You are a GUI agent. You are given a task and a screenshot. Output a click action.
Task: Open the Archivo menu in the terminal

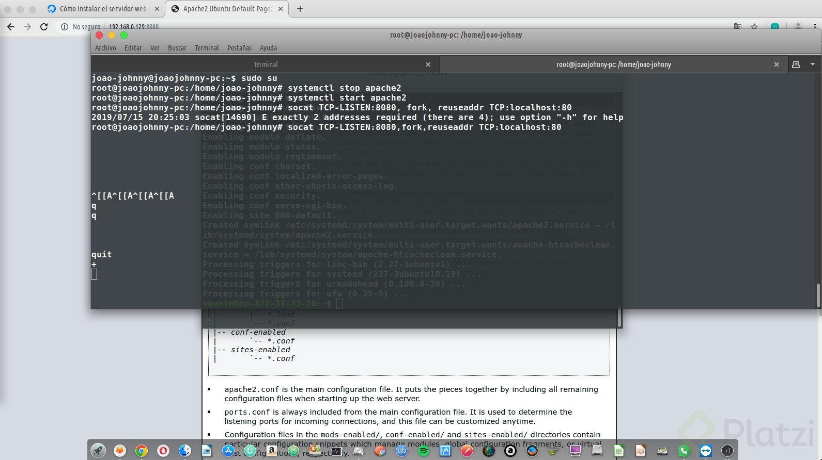105,48
